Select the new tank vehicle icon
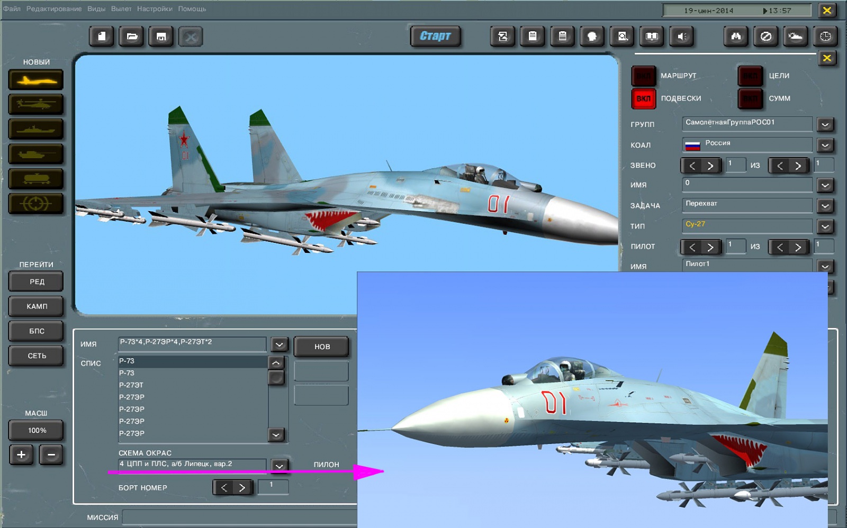The height and width of the screenshot is (528, 847). point(36,154)
